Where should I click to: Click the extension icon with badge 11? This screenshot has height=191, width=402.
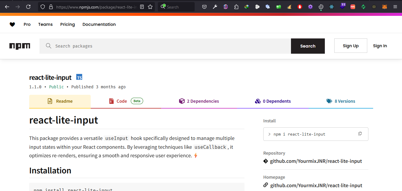click(343, 6)
